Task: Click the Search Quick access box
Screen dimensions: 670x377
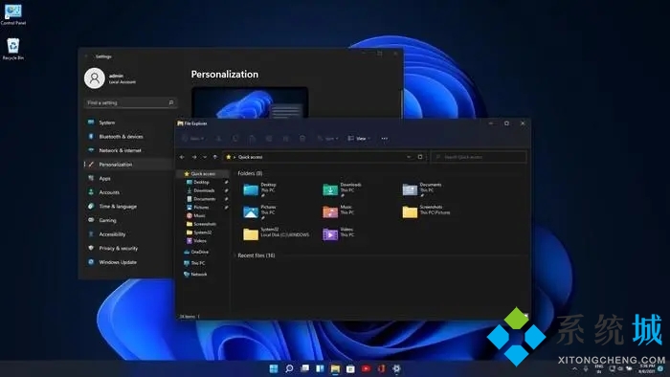Action: (x=479, y=157)
